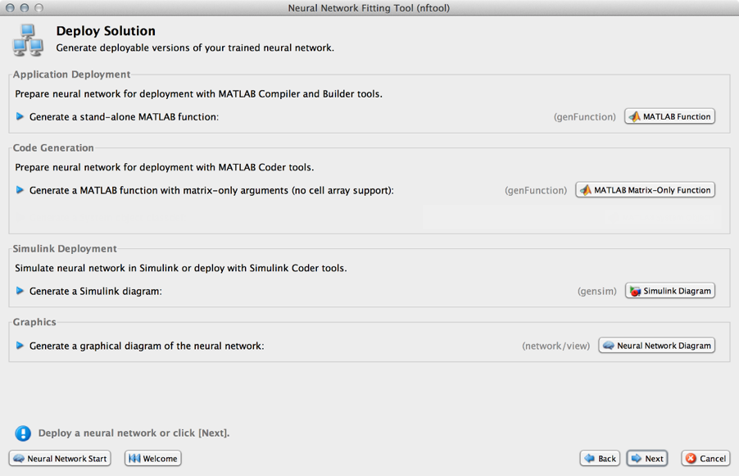Image resolution: width=739 pixels, height=476 pixels.
Task: Click the blue arrow beside matrix-only arguments
Action: click(x=20, y=190)
